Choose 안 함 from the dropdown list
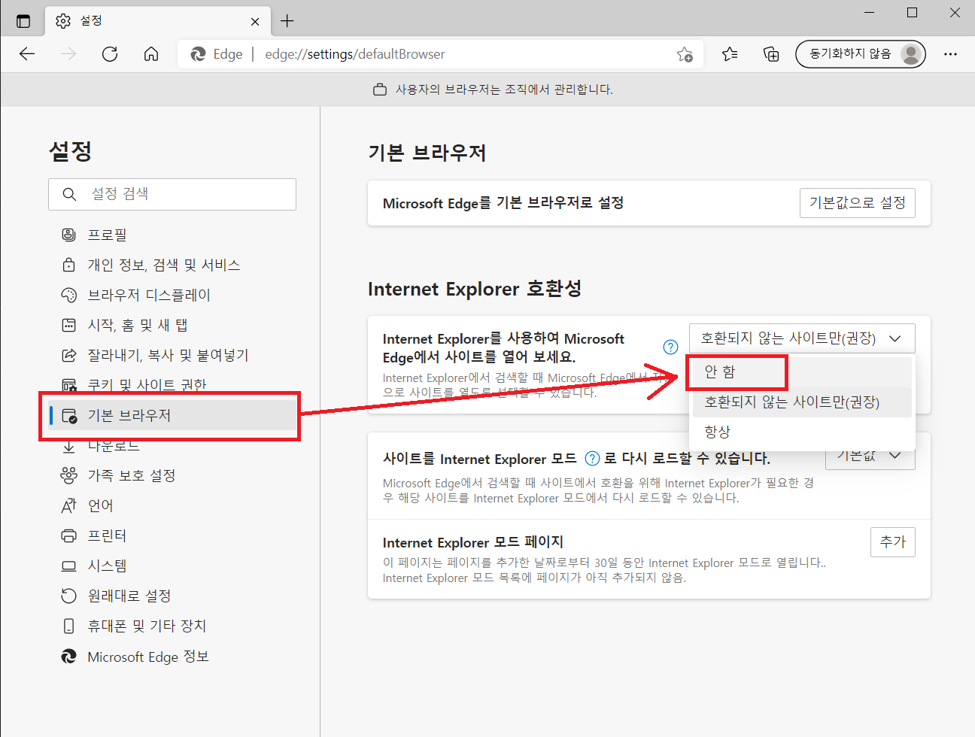This screenshot has height=737, width=975. point(802,372)
